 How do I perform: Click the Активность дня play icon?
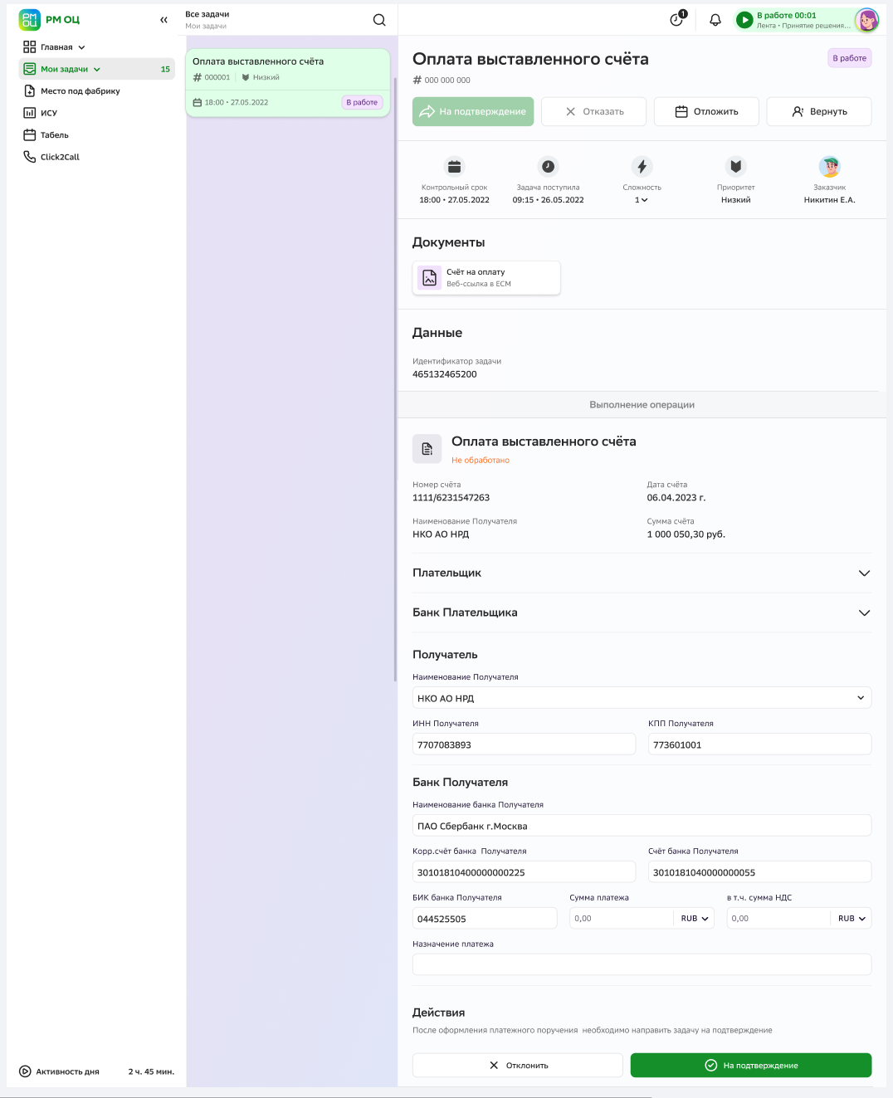[25, 1071]
